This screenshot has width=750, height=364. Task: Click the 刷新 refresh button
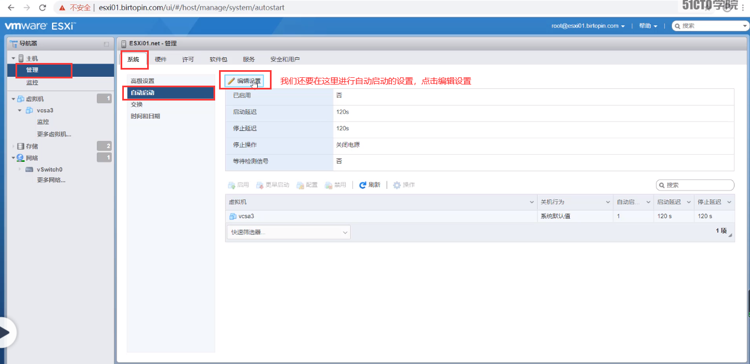pos(370,185)
